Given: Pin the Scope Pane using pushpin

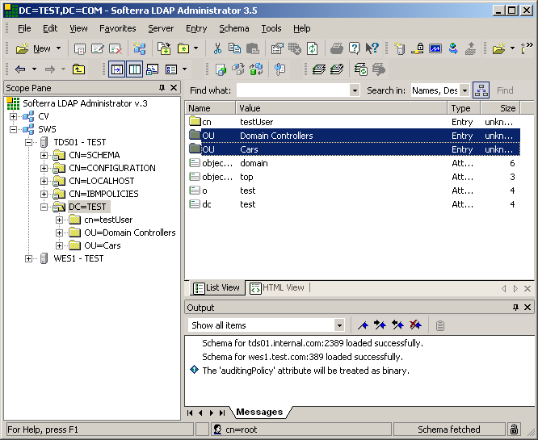Looking at the screenshot, I should pos(162,87).
